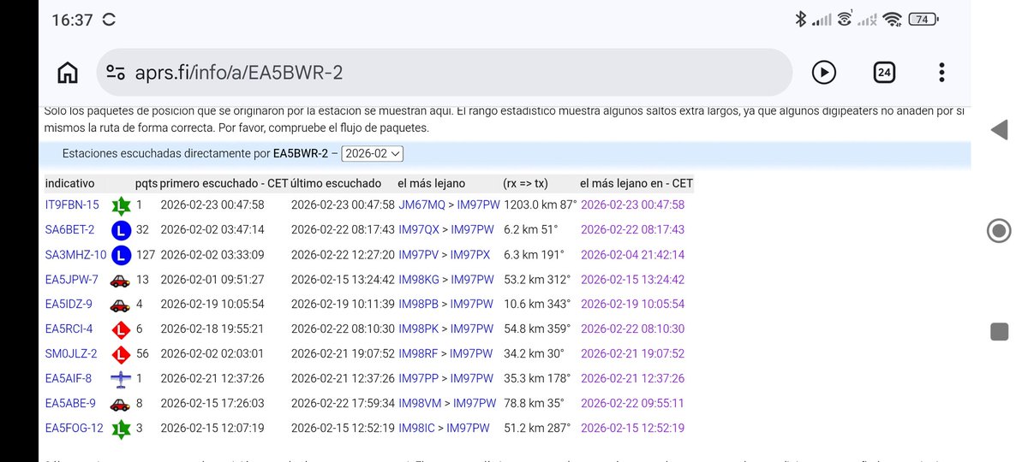This screenshot has height=462, width=1028.
Task: Click red car symbol beside EA5IDZ-9
Action: click(x=121, y=305)
